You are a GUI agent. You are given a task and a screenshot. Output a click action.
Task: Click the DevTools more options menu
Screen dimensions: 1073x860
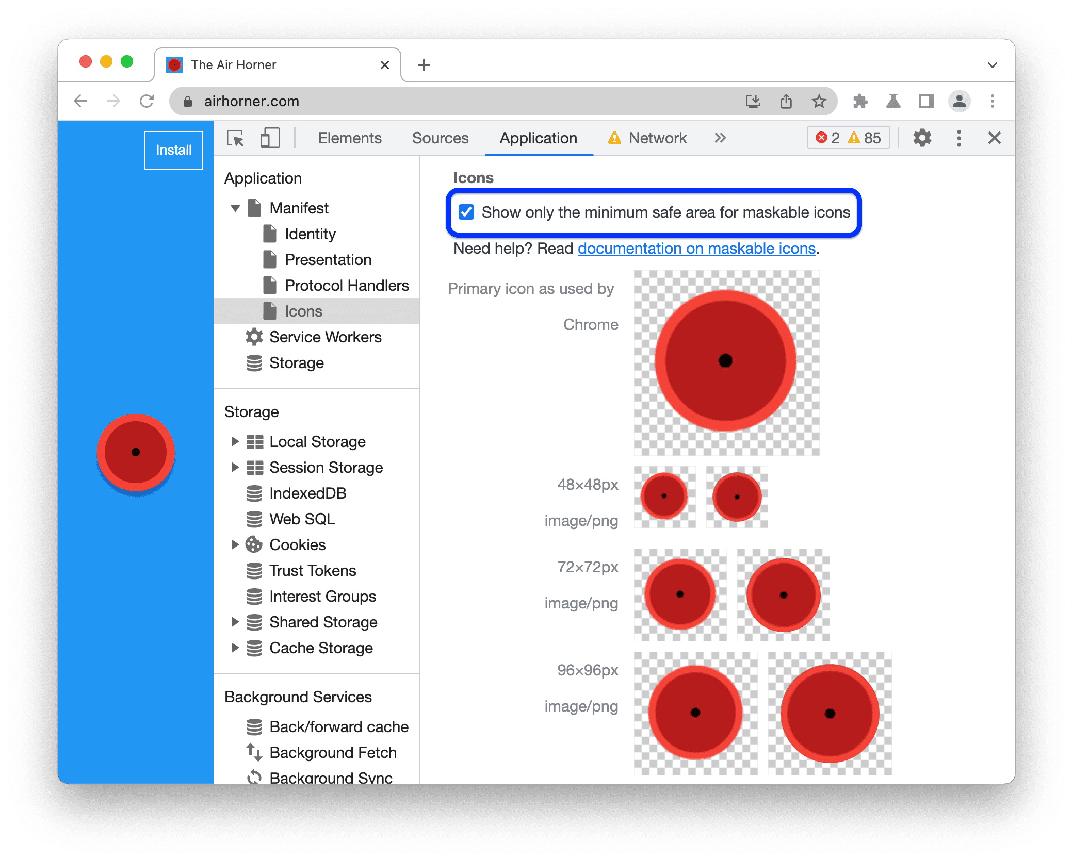click(961, 138)
